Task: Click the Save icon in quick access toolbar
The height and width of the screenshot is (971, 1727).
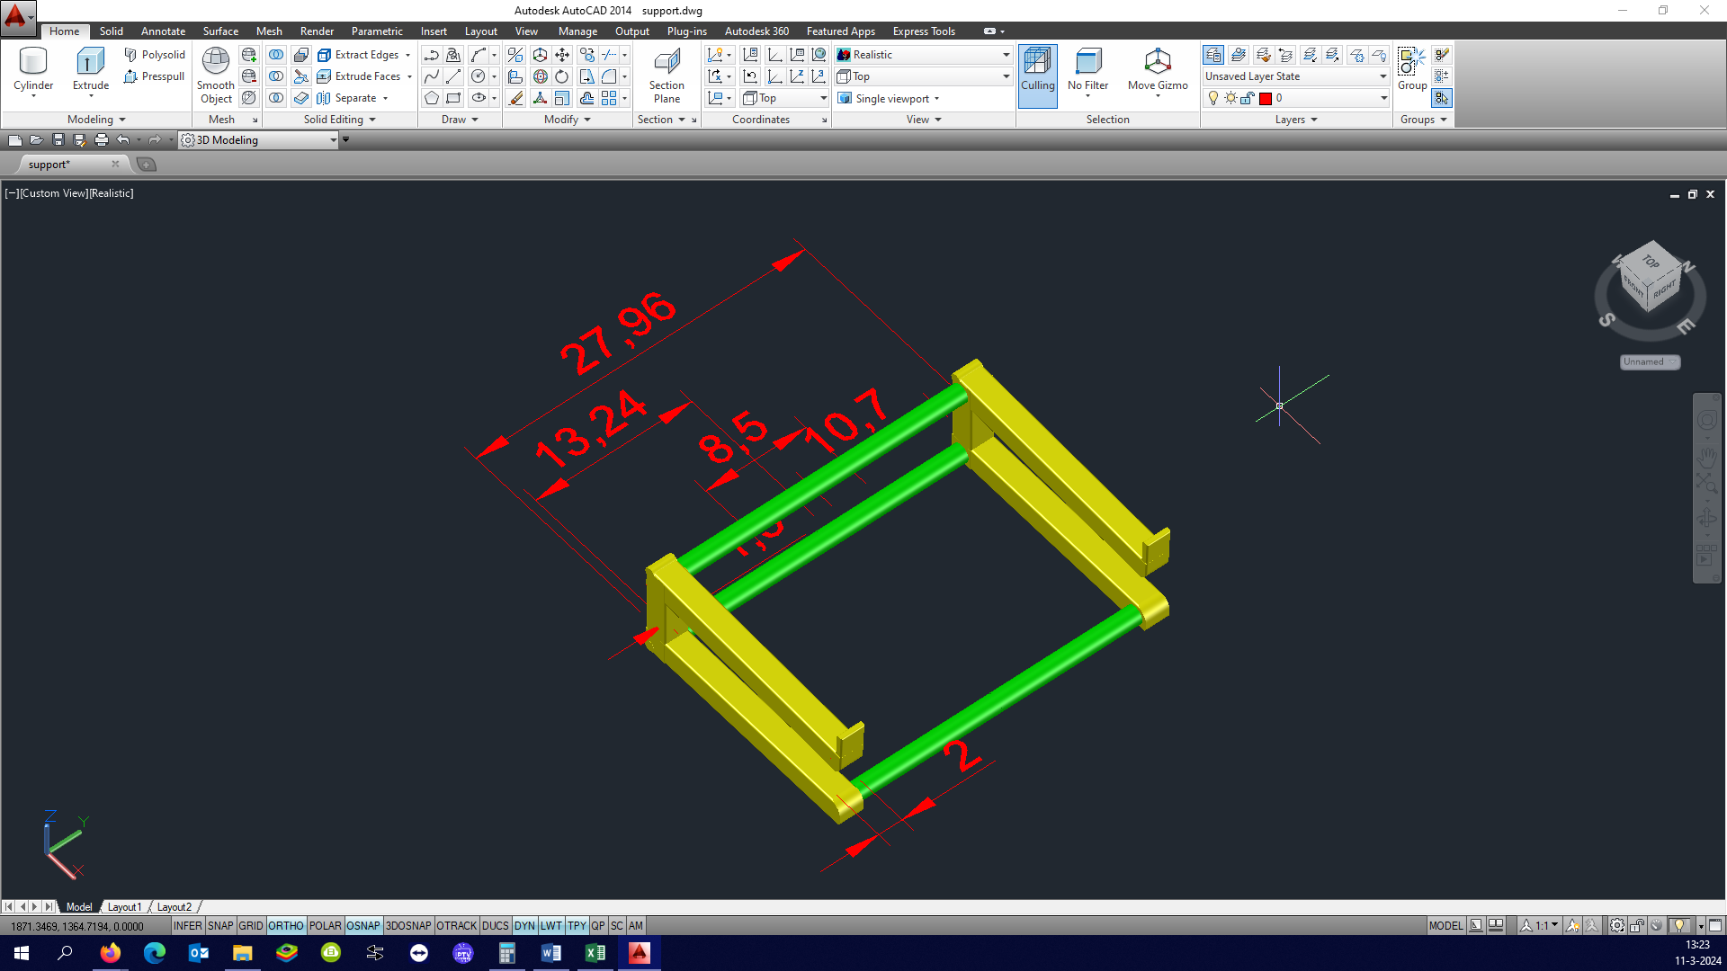Action: [58, 139]
